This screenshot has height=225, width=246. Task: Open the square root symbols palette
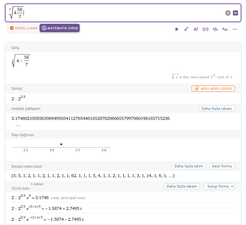click(186, 29)
